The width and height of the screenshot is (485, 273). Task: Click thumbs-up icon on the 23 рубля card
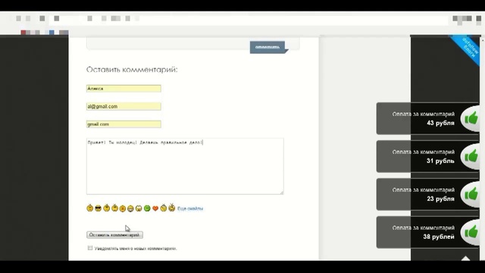[471, 194]
